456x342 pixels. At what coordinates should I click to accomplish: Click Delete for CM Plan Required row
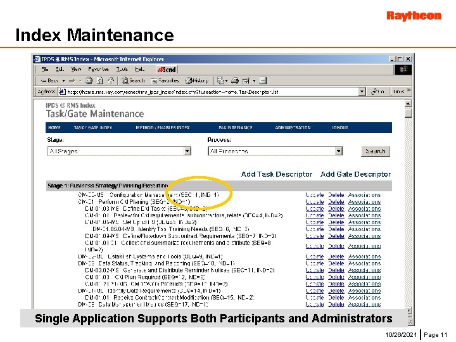336,277
